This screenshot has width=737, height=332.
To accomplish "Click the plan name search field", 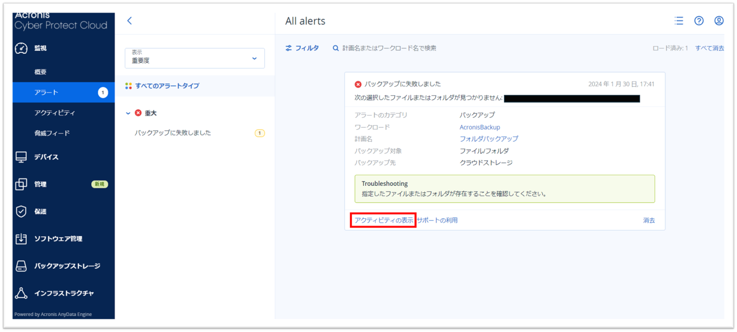I will [x=389, y=48].
